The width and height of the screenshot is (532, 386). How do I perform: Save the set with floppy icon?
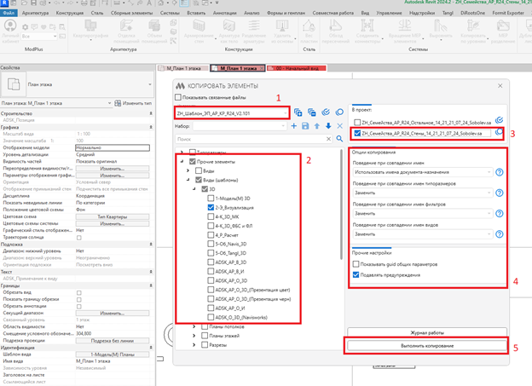305,126
